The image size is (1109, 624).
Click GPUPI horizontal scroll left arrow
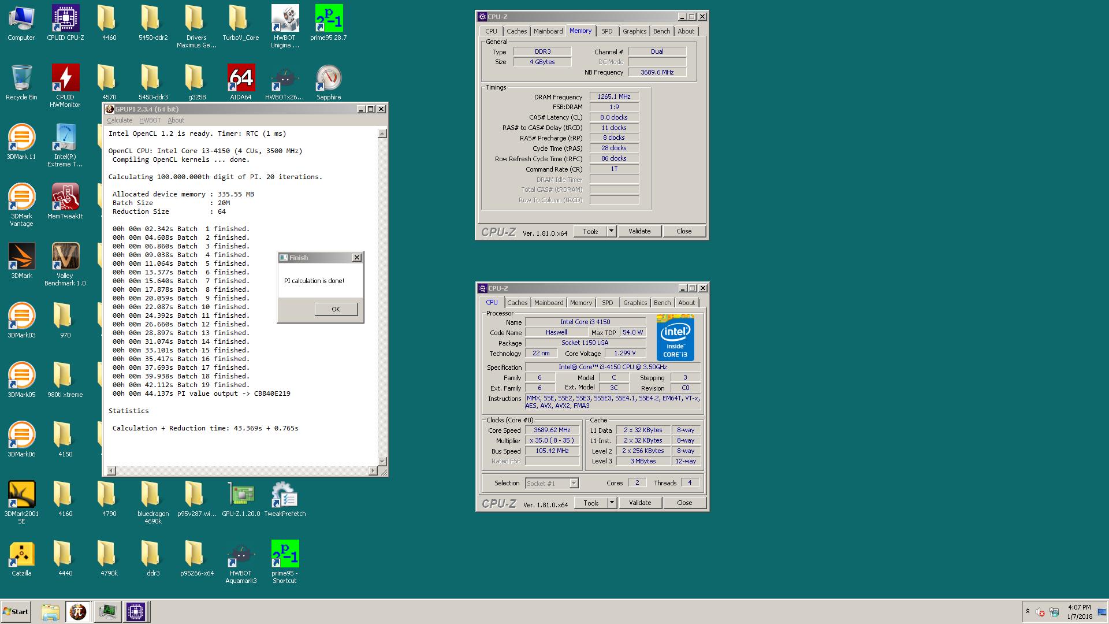pos(111,471)
